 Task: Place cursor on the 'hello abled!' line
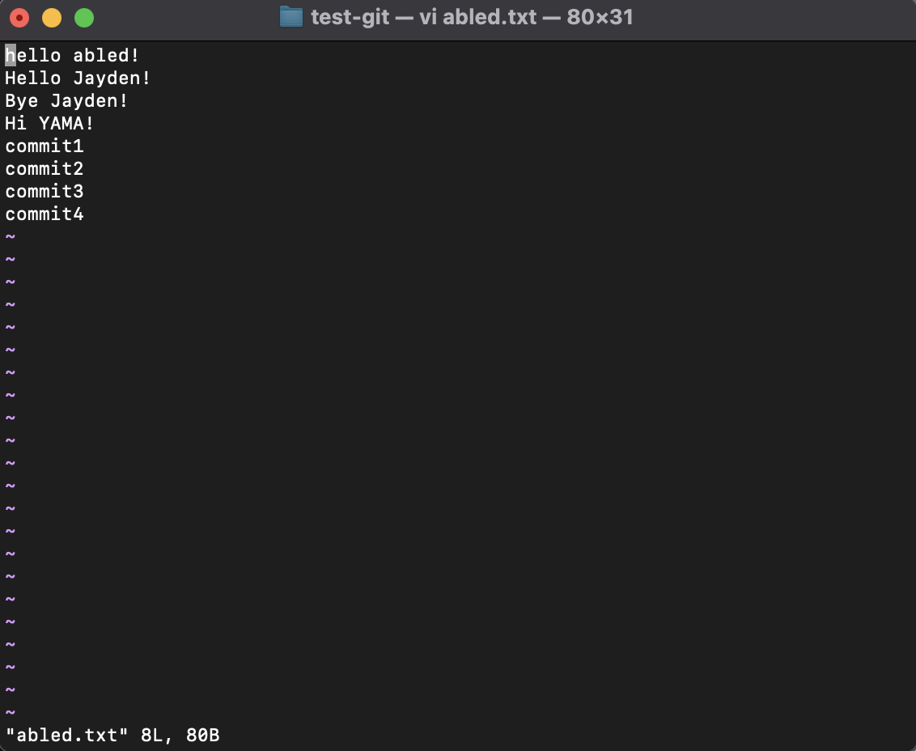click(73, 56)
